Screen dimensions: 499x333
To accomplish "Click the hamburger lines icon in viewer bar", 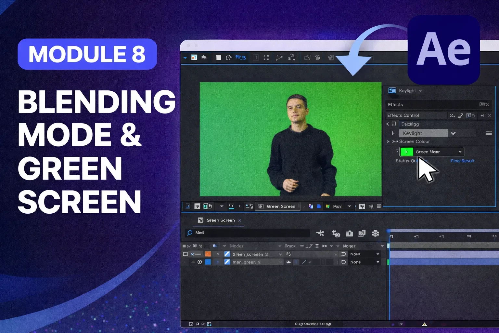I will coord(379,206).
